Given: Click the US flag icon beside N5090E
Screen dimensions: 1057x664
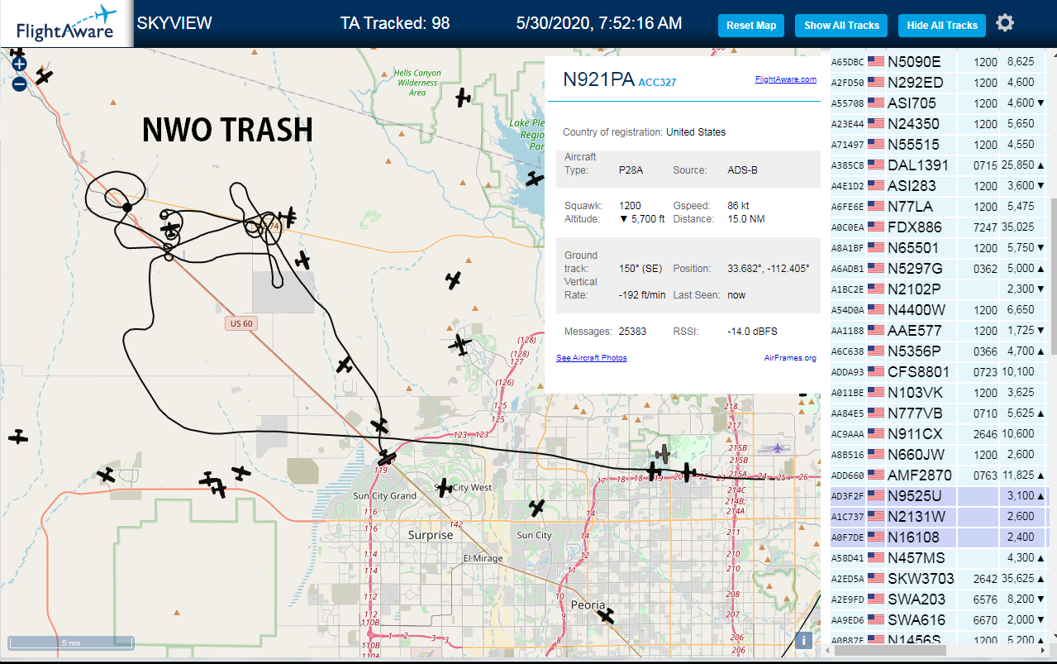Looking at the screenshot, I should [x=875, y=61].
